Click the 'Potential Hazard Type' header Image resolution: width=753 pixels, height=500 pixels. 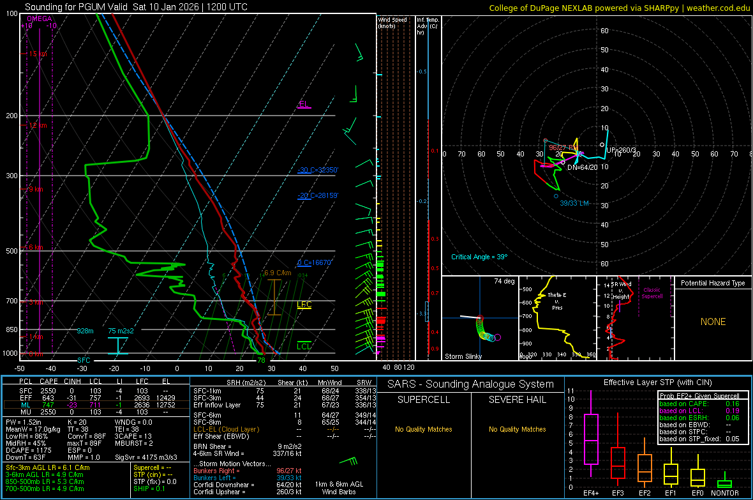713,283
